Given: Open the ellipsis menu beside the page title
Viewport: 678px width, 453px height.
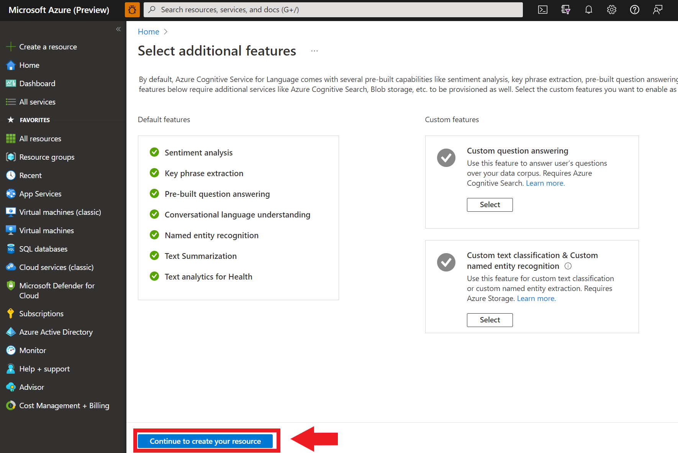Looking at the screenshot, I should pos(314,51).
